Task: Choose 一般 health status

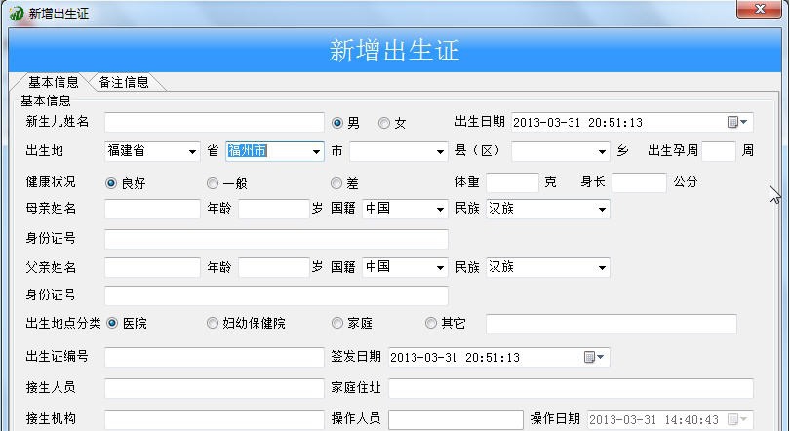Action: (213, 183)
